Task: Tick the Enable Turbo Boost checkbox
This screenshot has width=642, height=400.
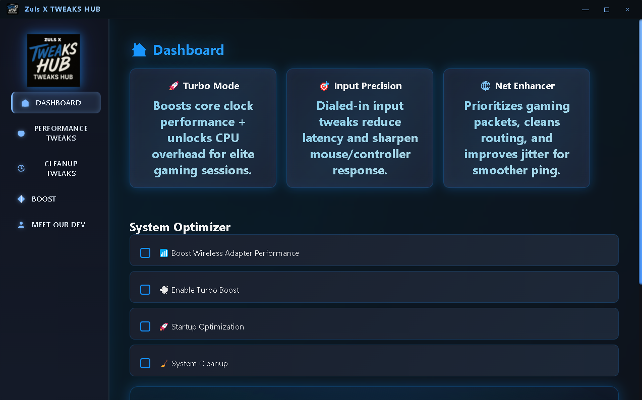Action: (x=145, y=290)
